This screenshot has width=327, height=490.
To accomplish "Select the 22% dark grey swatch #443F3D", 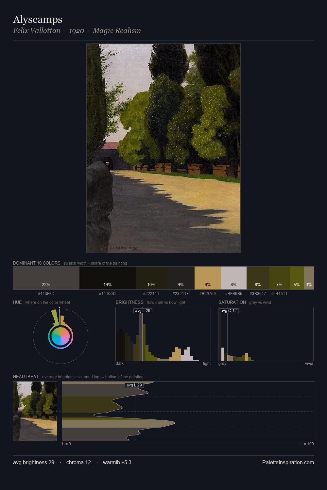I will (x=46, y=278).
